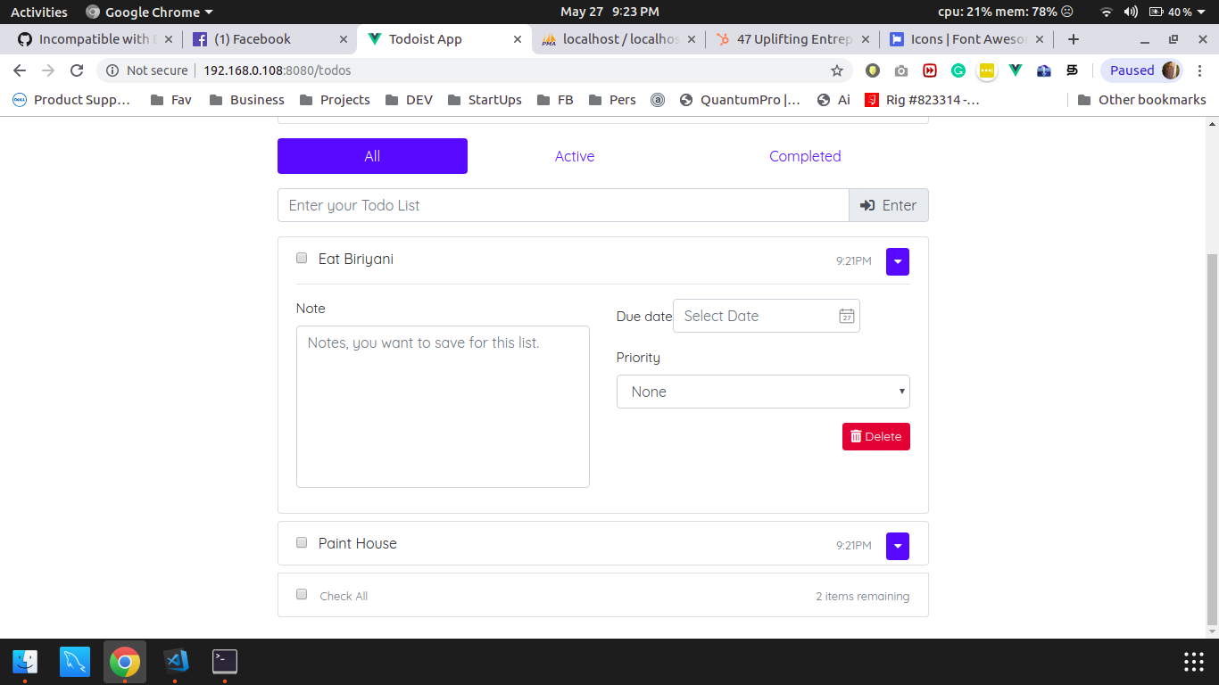Open the Select Date calendar picker icon
1219x685 pixels.
(846, 316)
